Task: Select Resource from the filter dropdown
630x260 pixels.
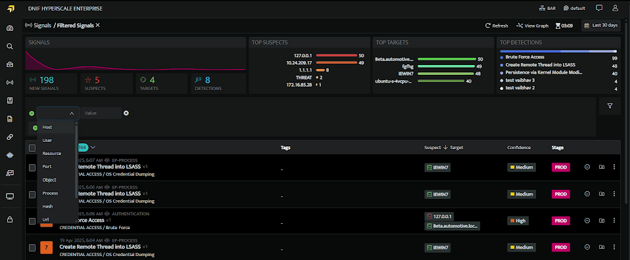Action: click(56, 153)
